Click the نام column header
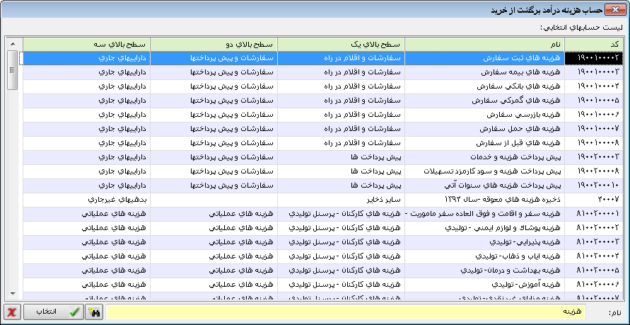Image resolution: width=630 pixels, height=325 pixels. [484, 44]
